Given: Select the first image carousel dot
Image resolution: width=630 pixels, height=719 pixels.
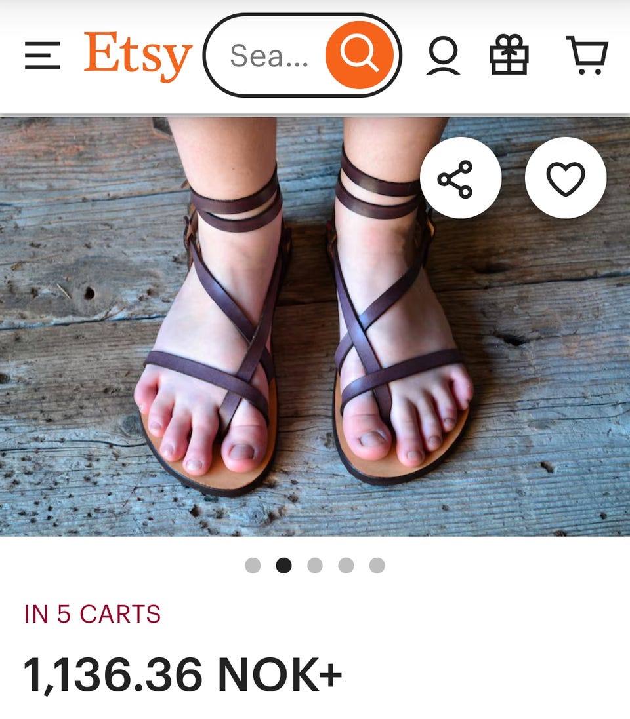Looking at the screenshot, I should pos(253,565).
